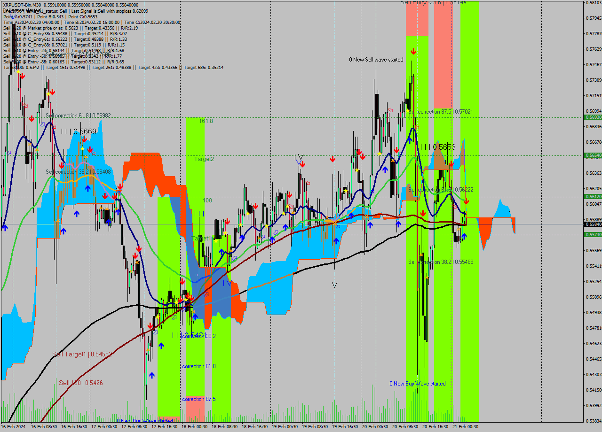Click the green 0.5573 price level tag

[x=593, y=234]
